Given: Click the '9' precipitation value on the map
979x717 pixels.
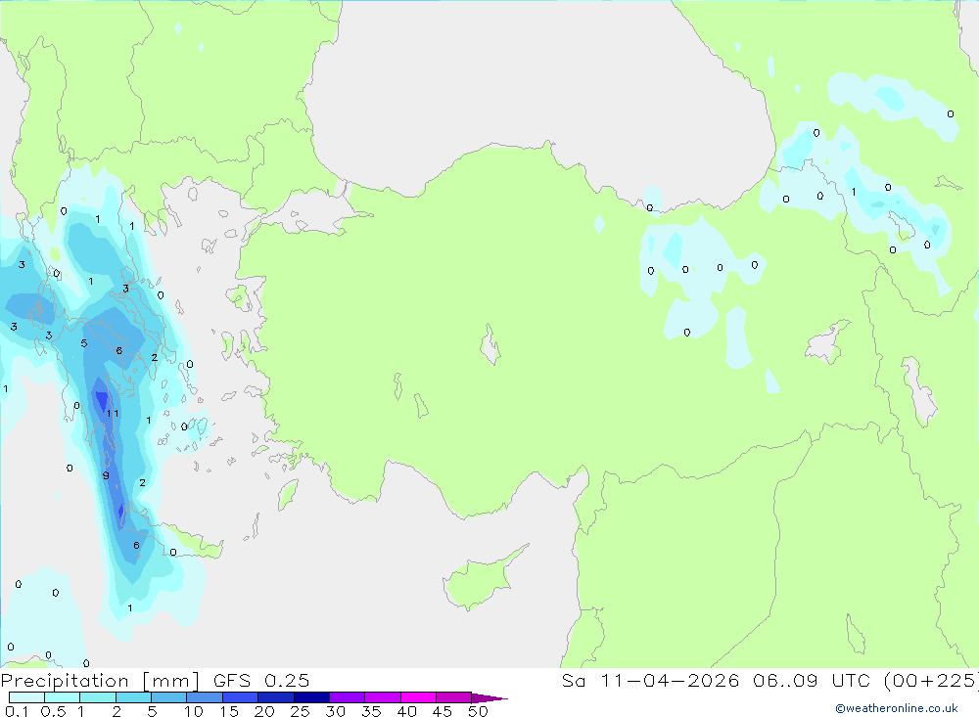Looking at the screenshot, I should (106, 475).
